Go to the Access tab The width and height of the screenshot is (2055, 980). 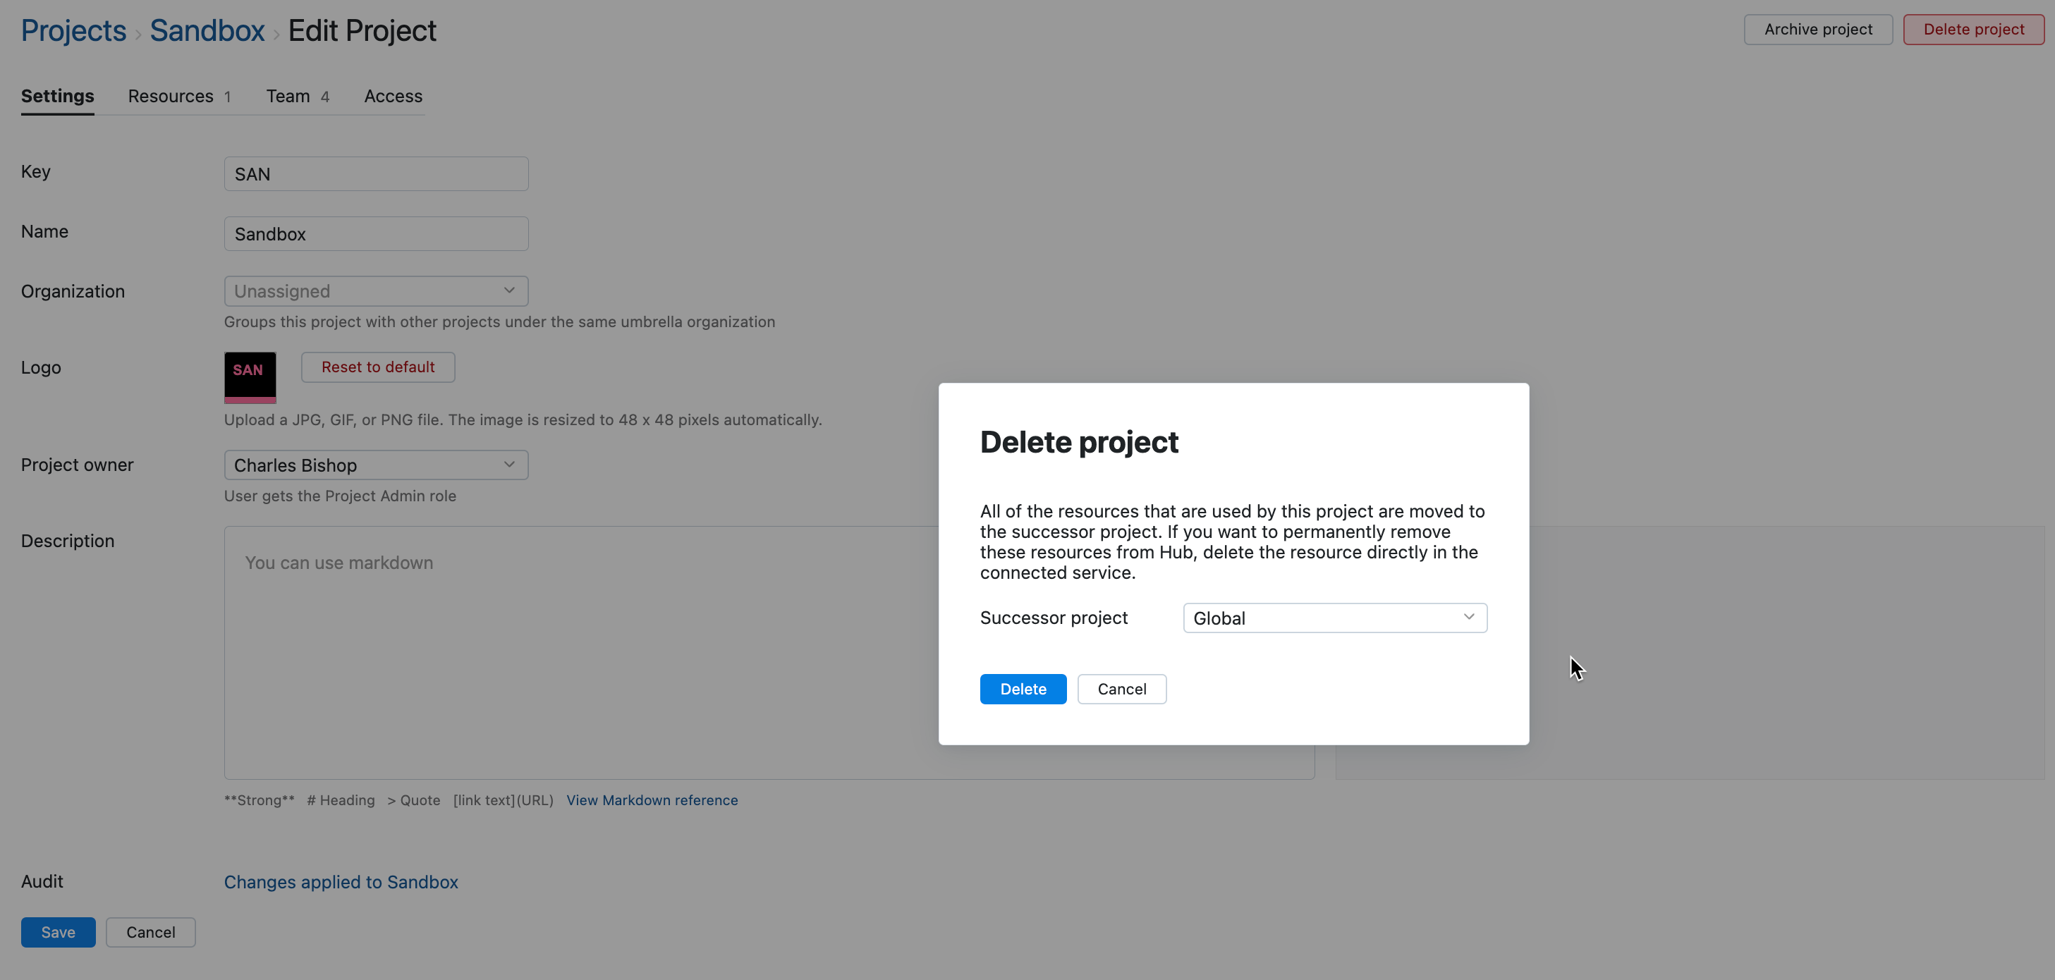(x=393, y=97)
